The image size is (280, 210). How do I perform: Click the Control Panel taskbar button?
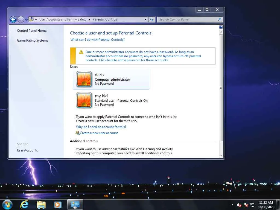(x=75, y=205)
